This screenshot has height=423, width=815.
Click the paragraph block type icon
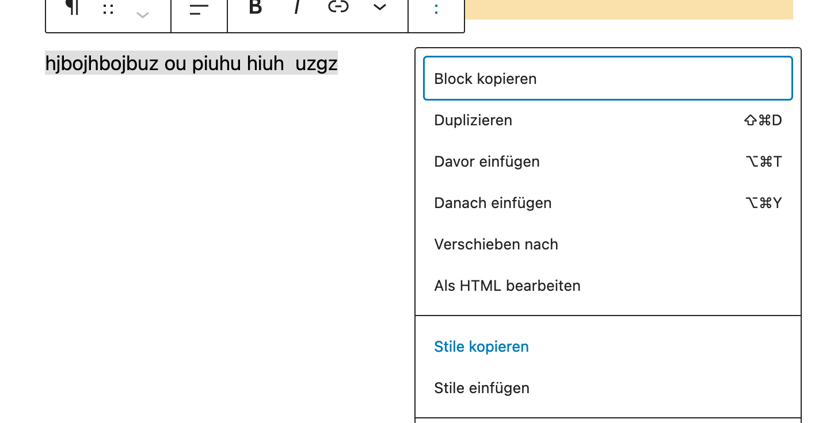pos(72,8)
